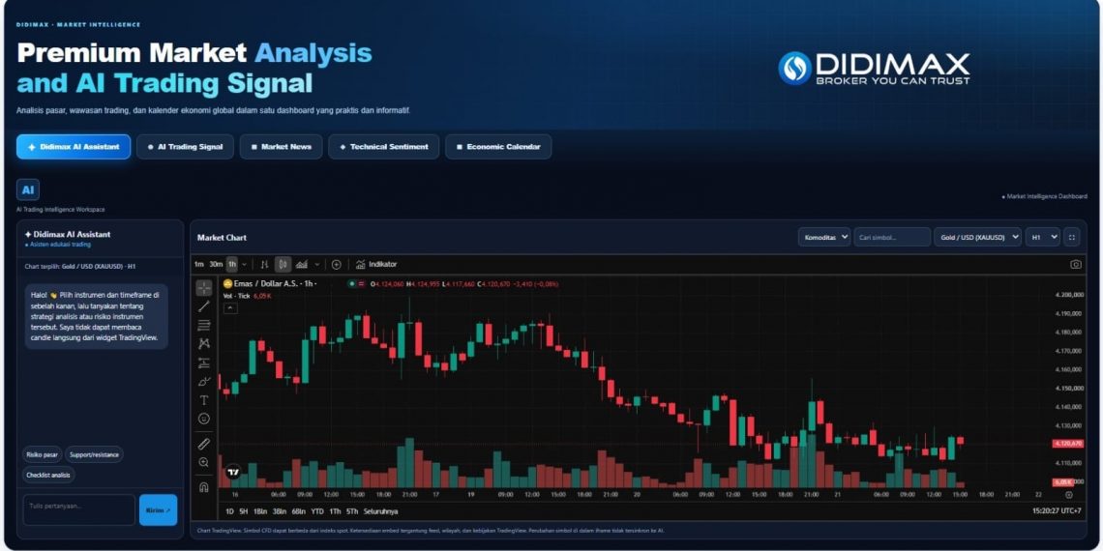This screenshot has height=551, width=1103.
Task: Open the Komoditas category dropdown
Action: (x=824, y=238)
